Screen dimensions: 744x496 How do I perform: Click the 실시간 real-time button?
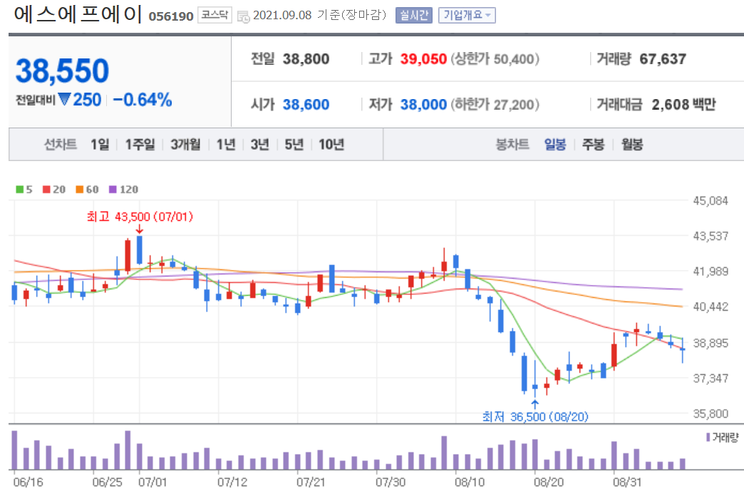coord(414,15)
